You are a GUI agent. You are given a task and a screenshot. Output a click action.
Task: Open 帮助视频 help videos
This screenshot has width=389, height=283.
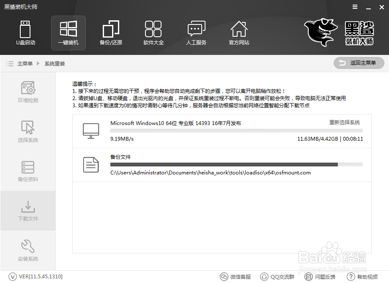pos(362,277)
